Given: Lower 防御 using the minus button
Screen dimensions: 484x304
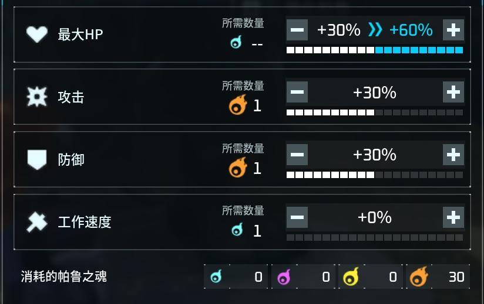Looking at the screenshot, I should (x=297, y=155).
